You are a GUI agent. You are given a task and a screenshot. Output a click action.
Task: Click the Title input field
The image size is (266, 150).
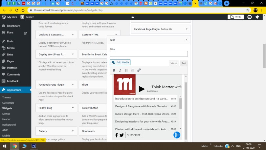(148, 54)
